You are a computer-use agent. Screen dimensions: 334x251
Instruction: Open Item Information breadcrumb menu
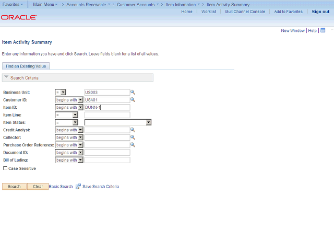tap(183, 5)
